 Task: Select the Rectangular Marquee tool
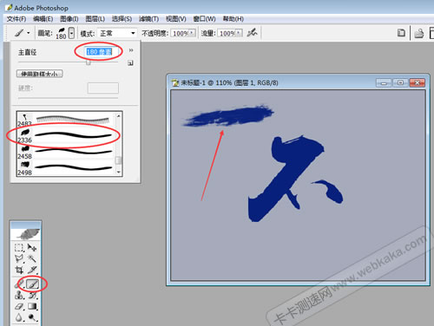pyautogui.click(x=19, y=248)
